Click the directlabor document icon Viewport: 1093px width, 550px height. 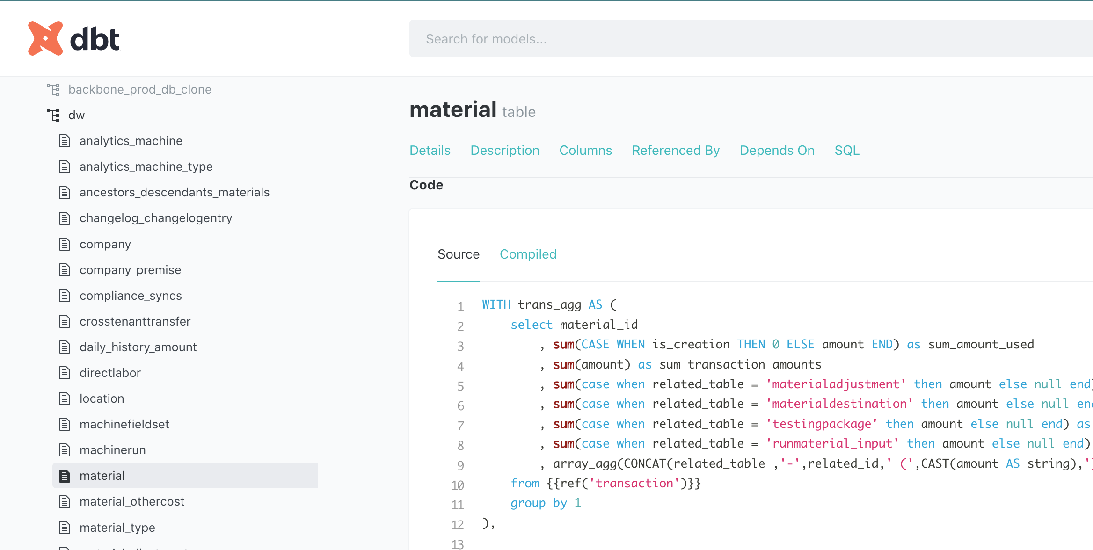pos(65,373)
